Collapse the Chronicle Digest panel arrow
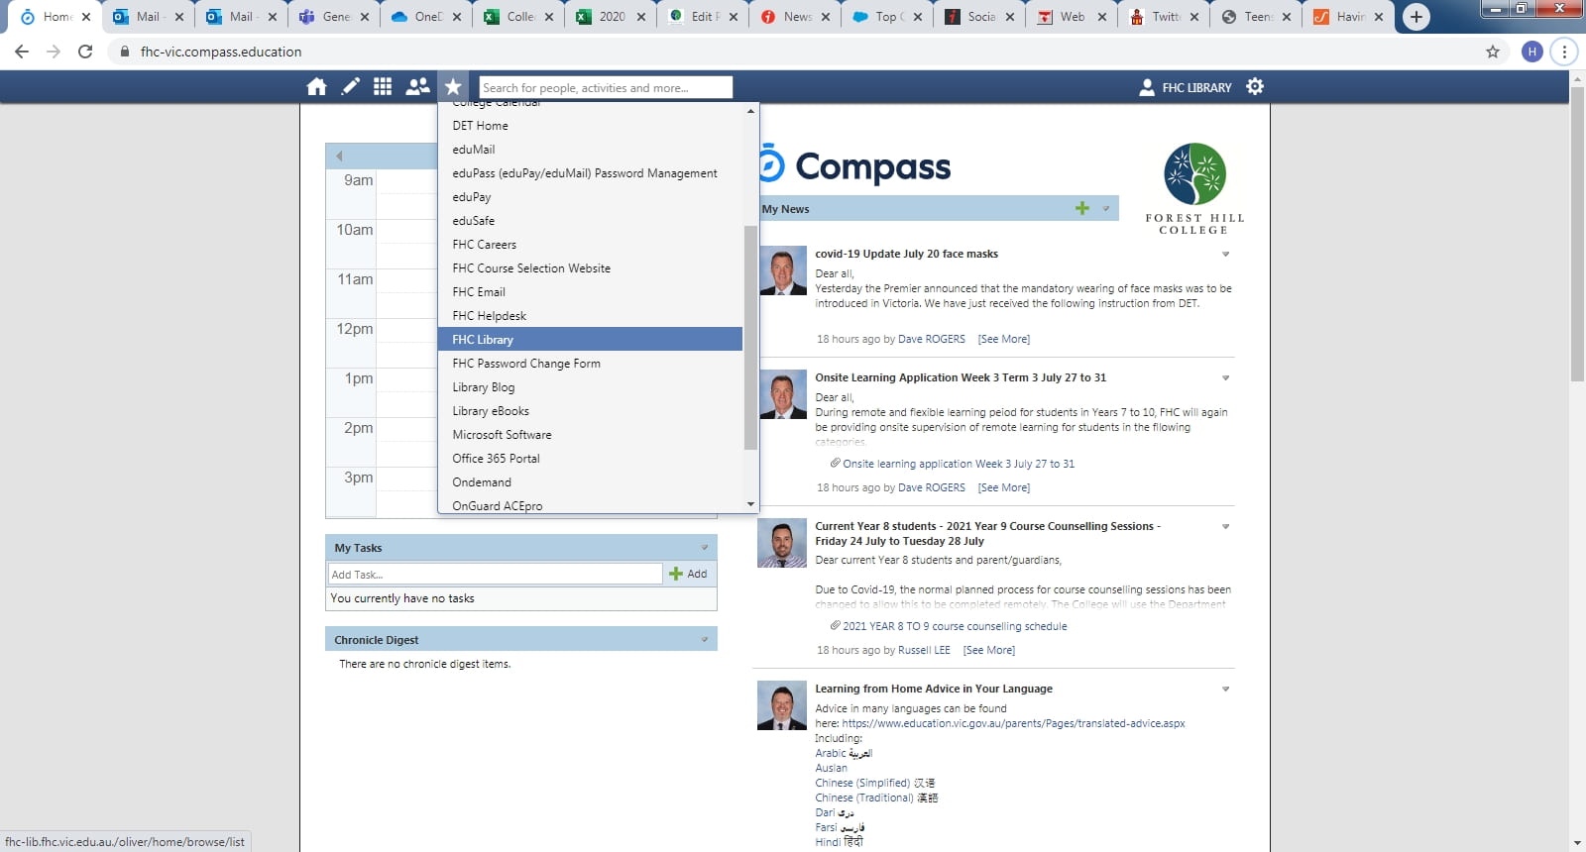 tap(705, 640)
